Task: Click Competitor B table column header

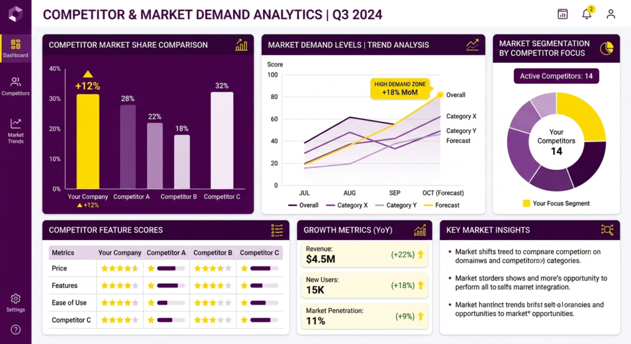Action: [x=213, y=253]
